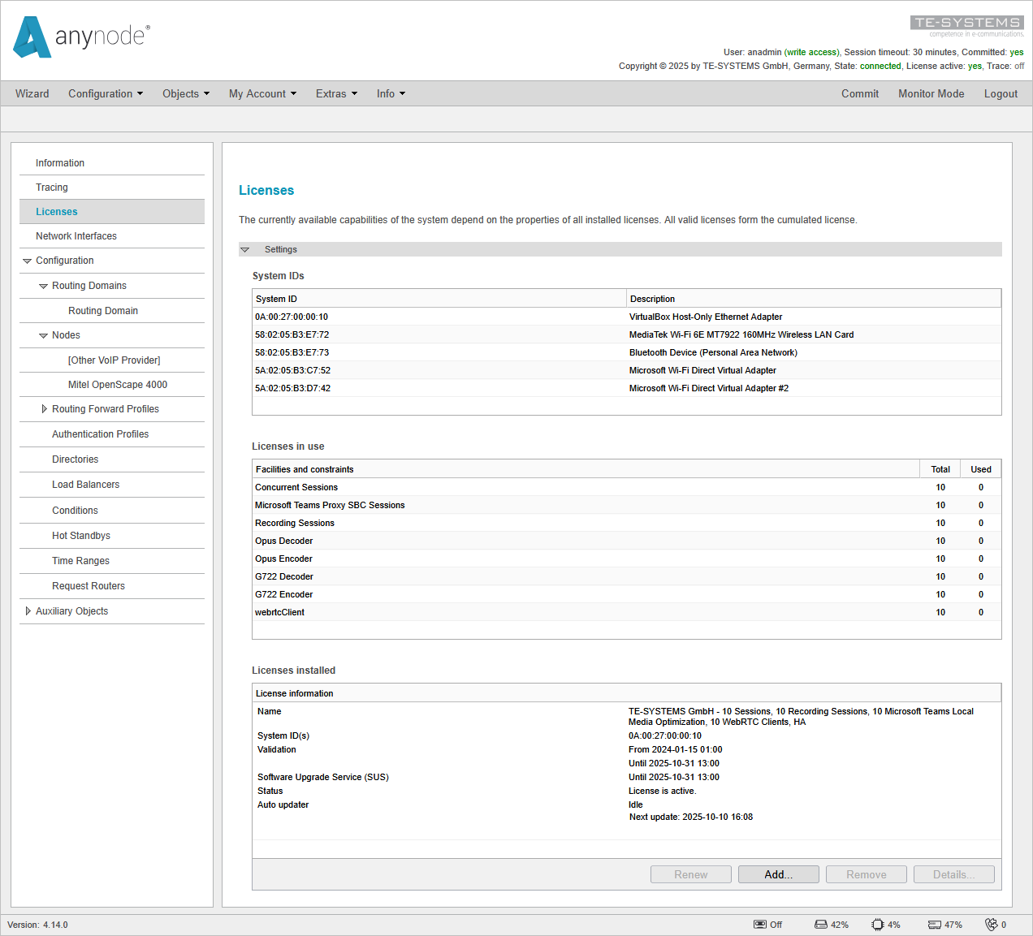Click the TE-SYSTEMS logo
This screenshot has height=936, width=1033.
pyautogui.click(x=966, y=24)
